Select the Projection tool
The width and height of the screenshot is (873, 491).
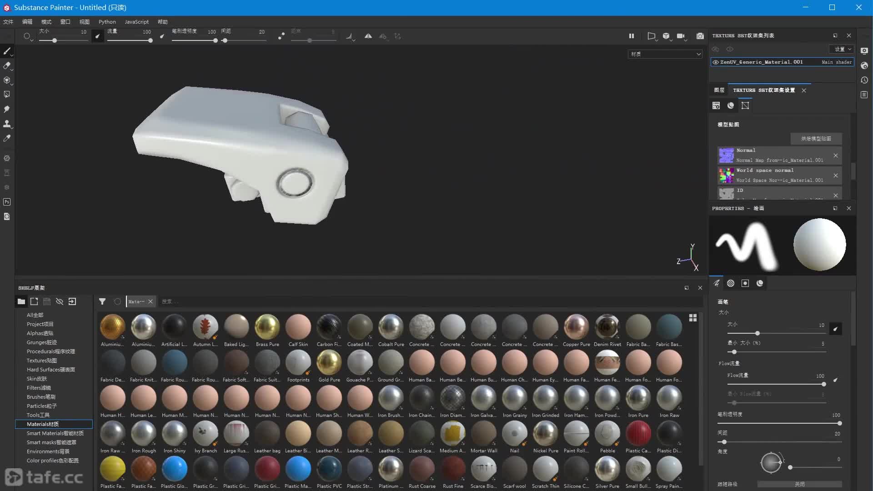click(x=7, y=80)
